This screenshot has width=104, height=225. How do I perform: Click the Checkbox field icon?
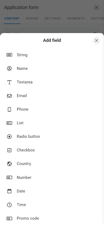pos(9,150)
